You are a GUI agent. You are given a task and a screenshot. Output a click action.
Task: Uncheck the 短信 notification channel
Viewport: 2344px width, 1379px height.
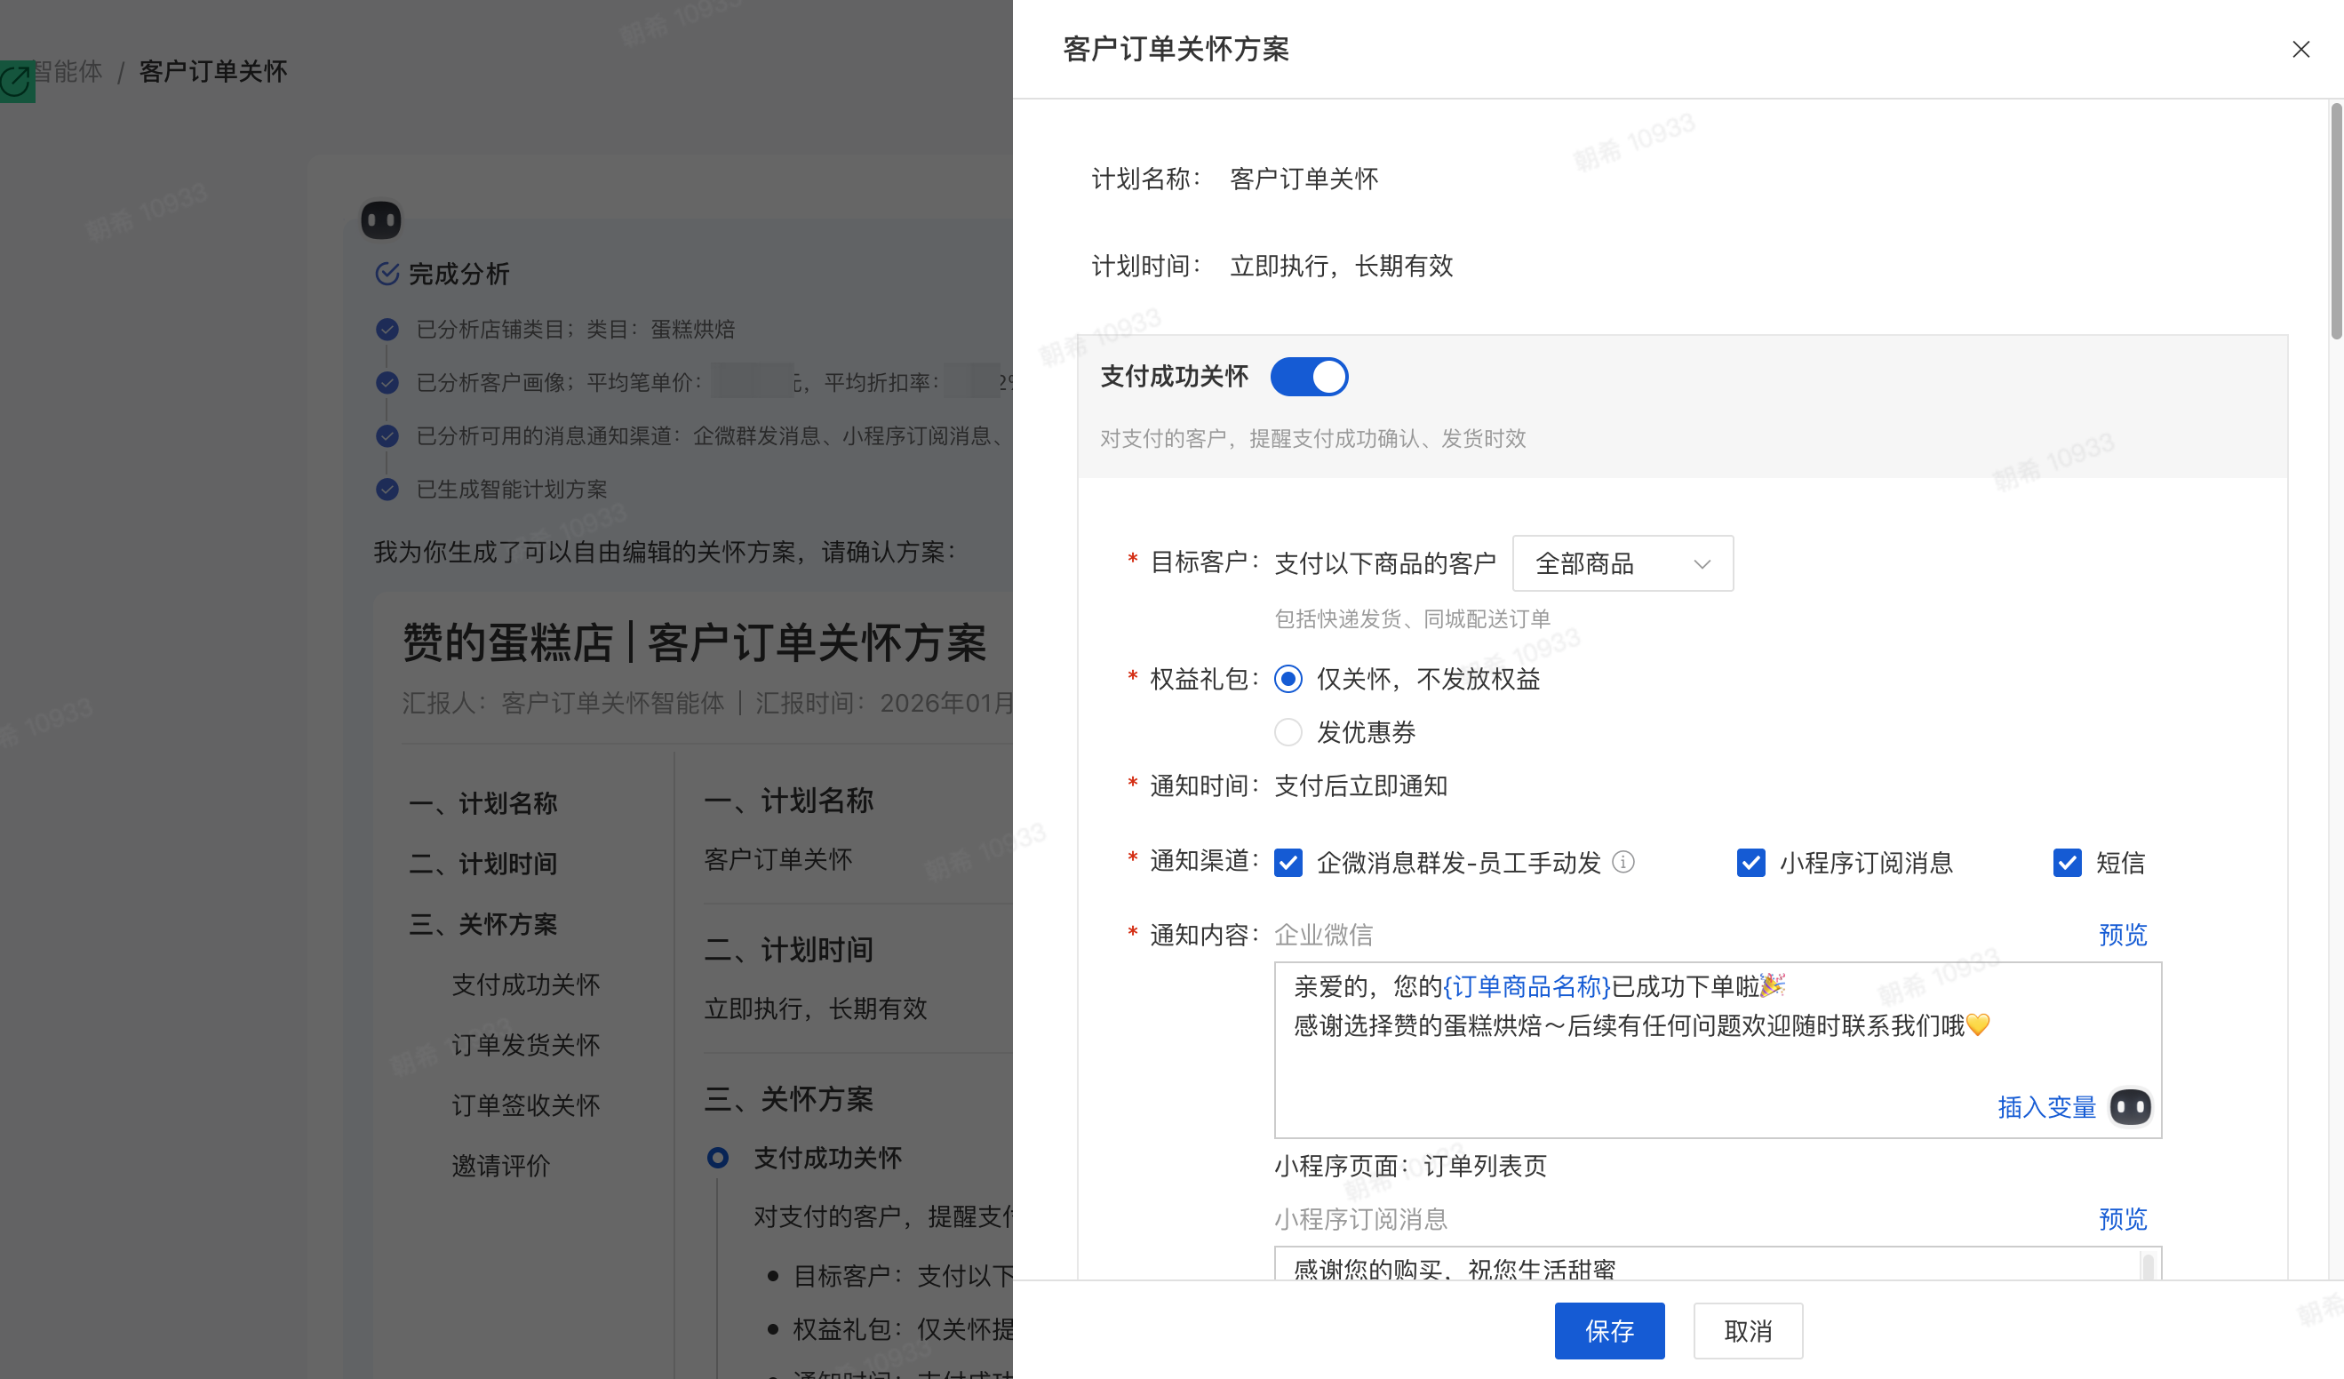(2067, 863)
